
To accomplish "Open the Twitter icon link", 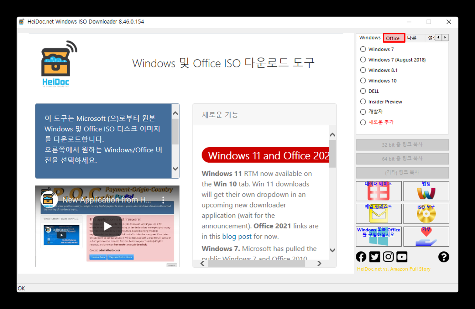I will pos(375,257).
